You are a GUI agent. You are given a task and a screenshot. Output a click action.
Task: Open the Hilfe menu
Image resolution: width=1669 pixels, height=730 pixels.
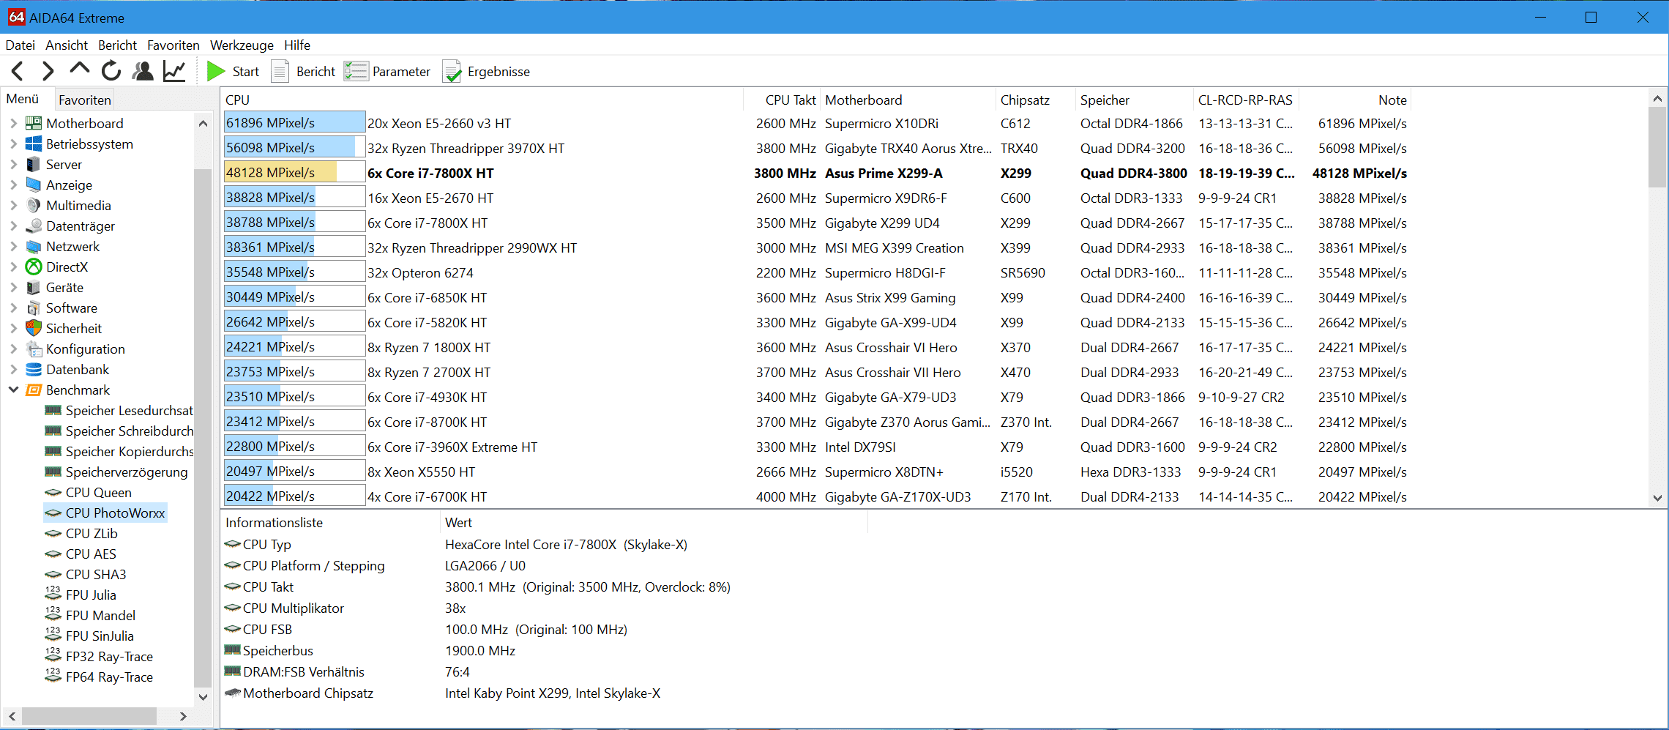[x=297, y=45]
